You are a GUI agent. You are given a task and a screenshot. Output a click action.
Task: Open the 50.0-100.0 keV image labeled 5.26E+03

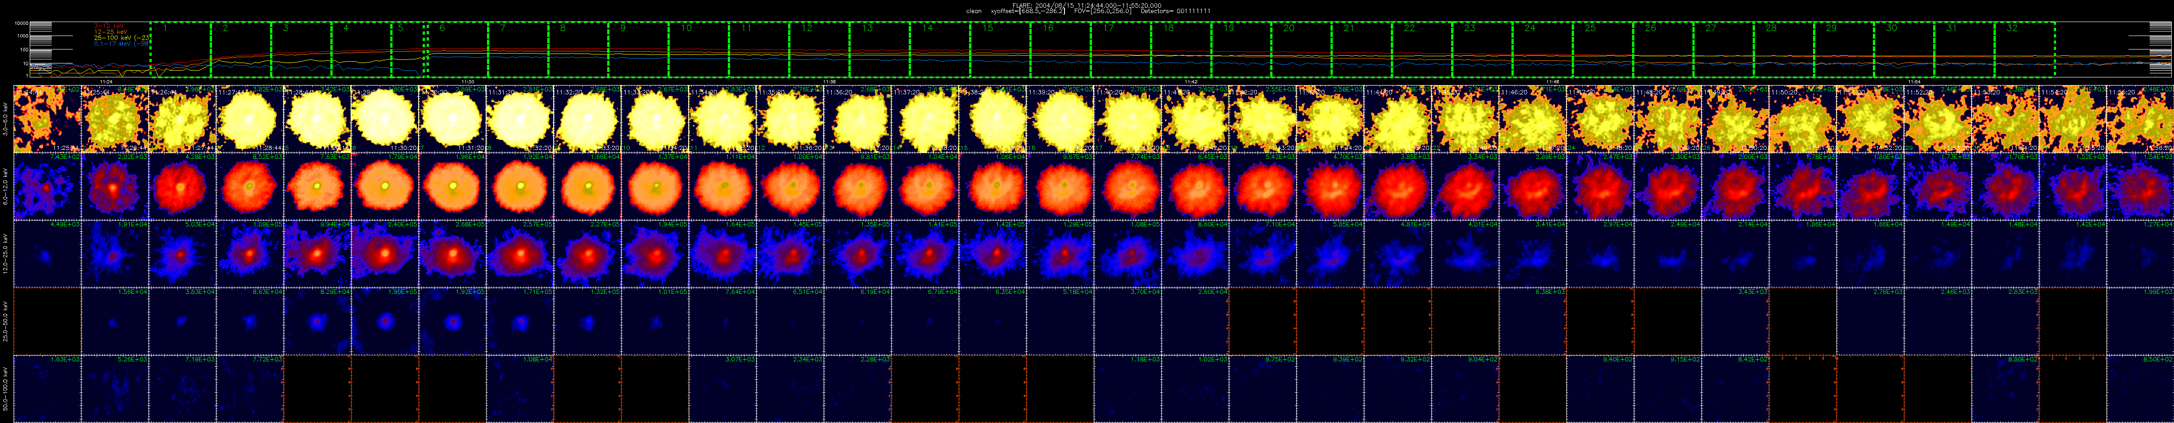[116, 389]
